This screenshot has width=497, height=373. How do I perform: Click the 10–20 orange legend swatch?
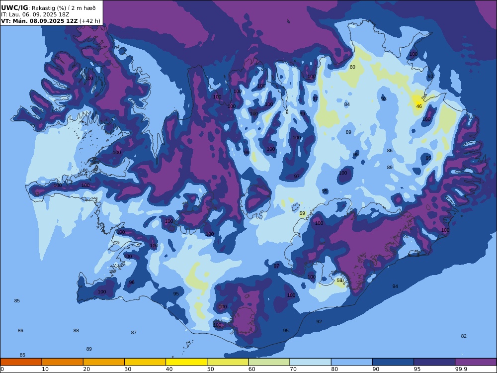pos(63,362)
